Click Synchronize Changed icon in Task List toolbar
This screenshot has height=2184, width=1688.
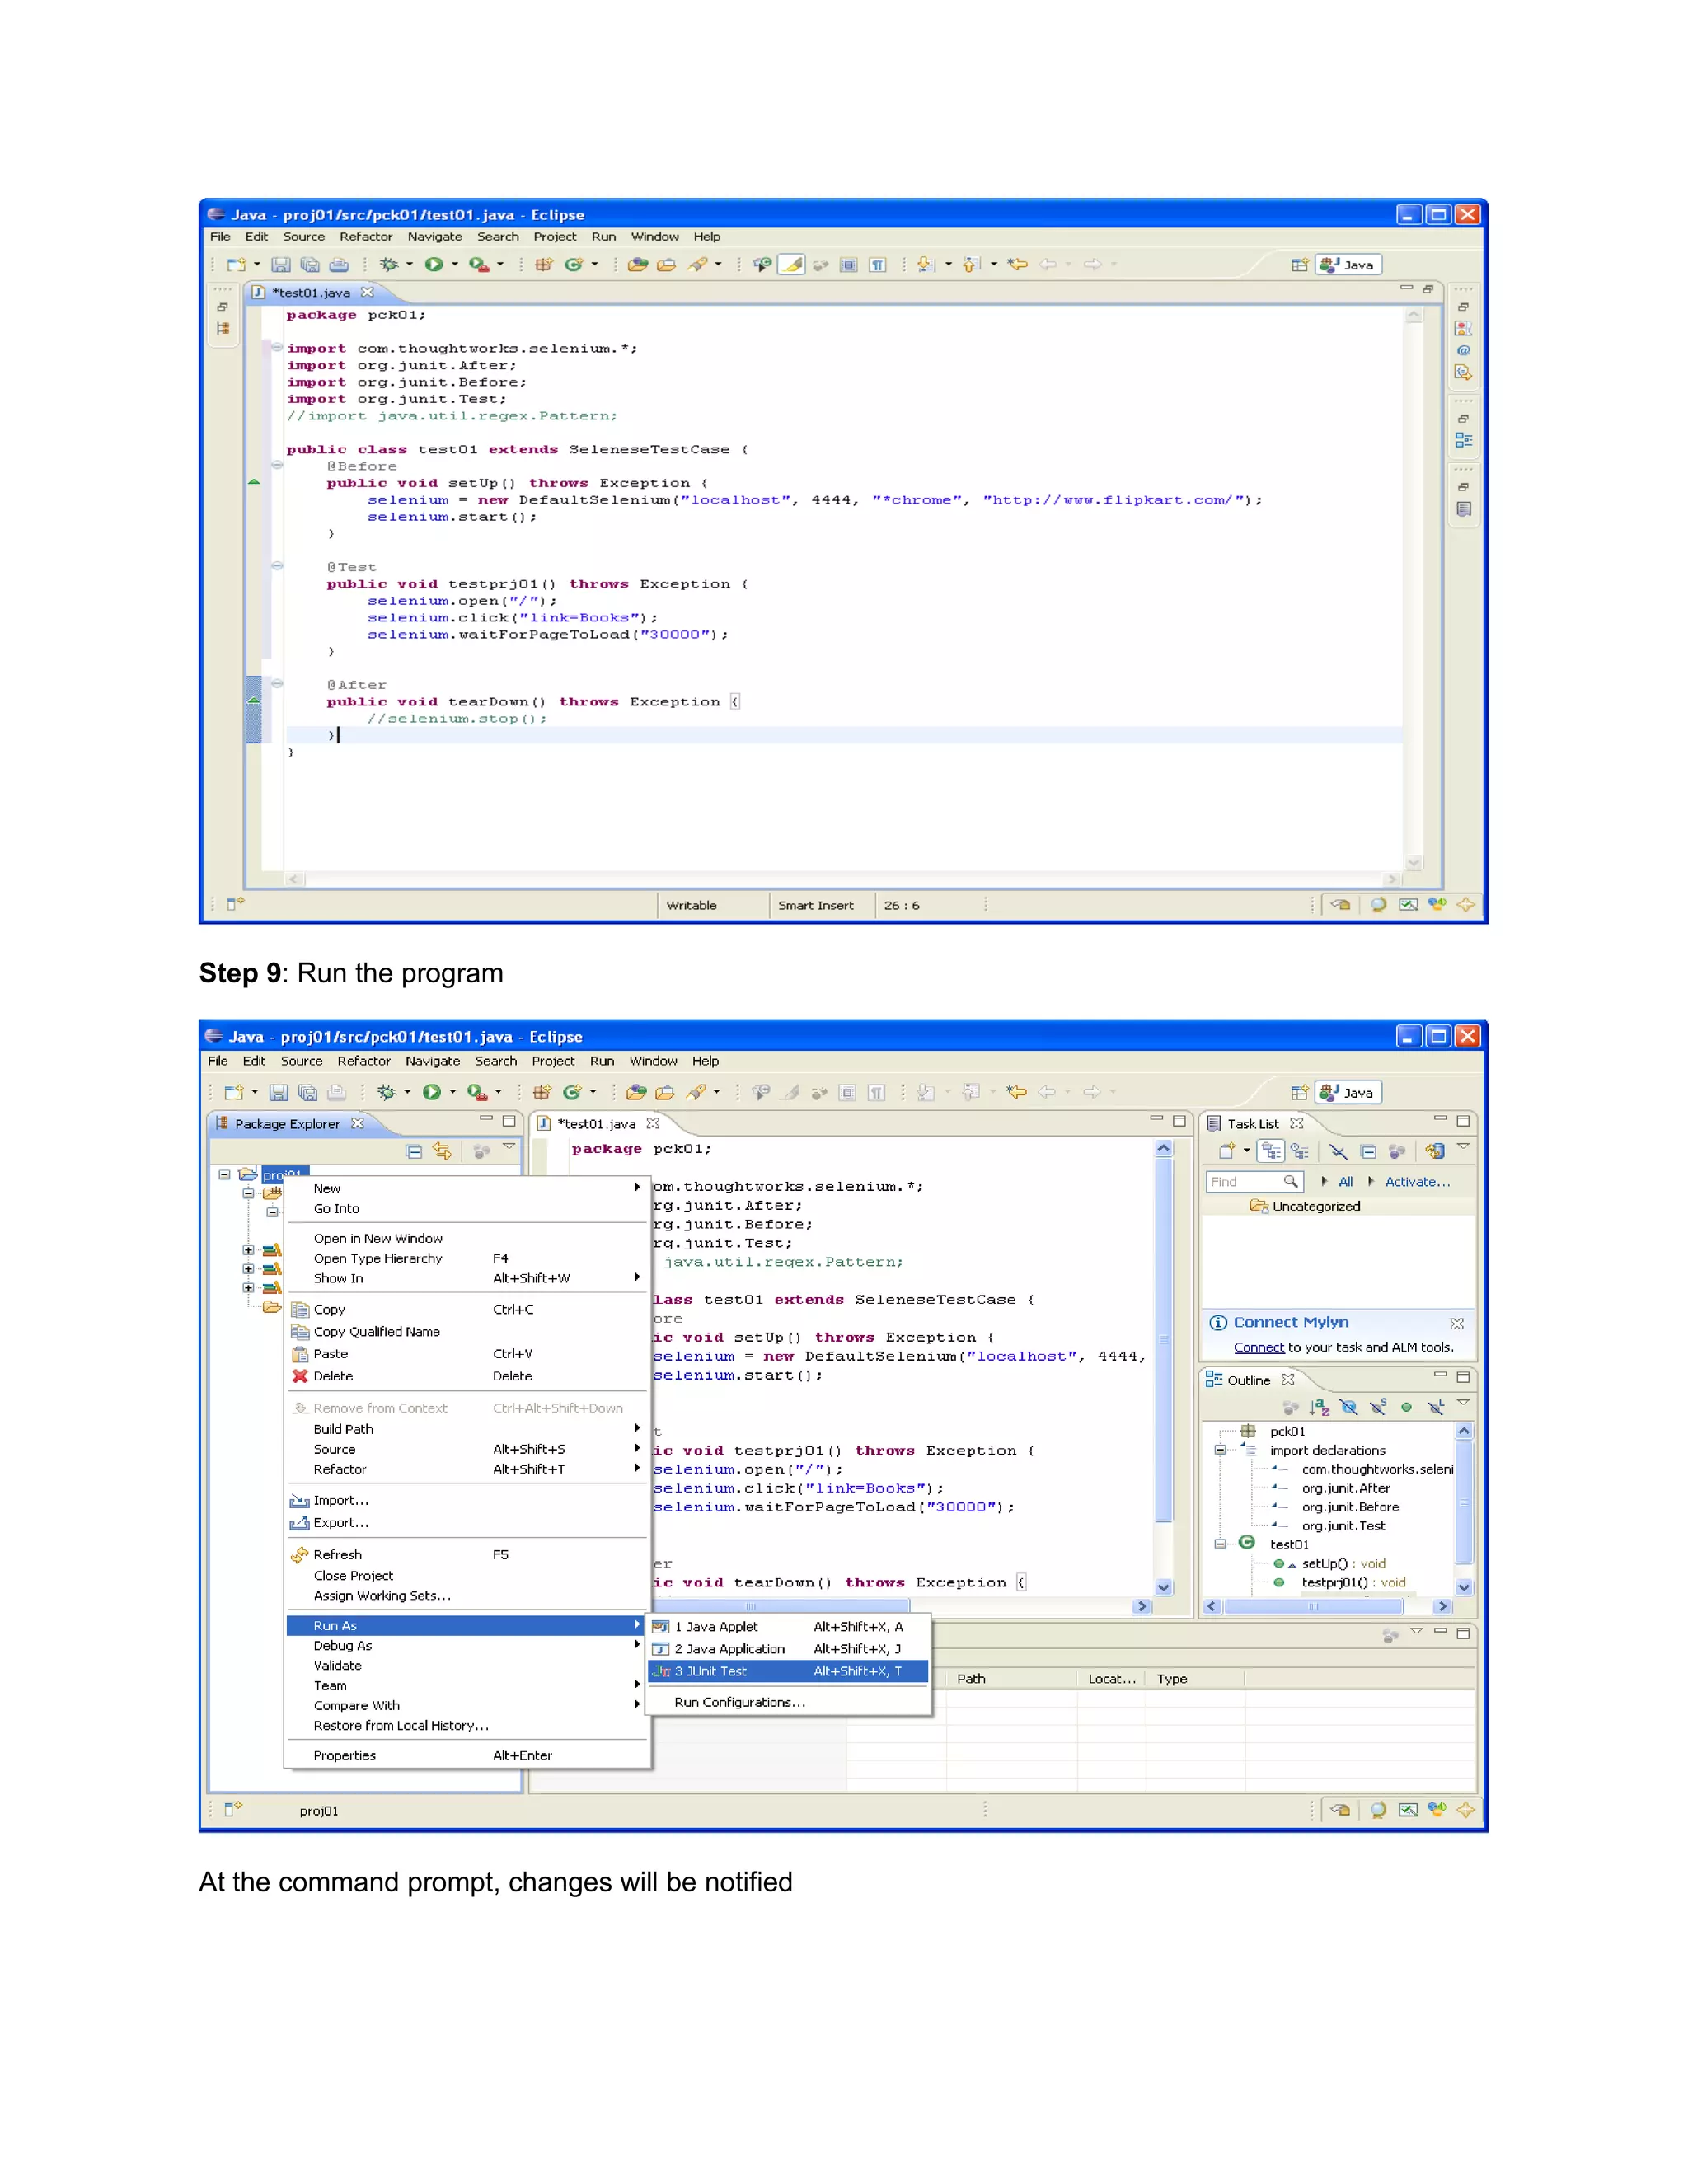(x=1435, y=1151)
